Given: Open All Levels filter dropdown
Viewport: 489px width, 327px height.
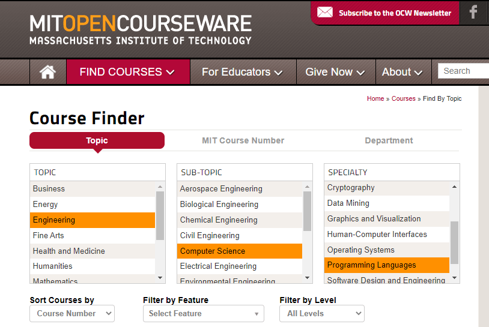Looking at the screenshot, I should tap(322, 314).
